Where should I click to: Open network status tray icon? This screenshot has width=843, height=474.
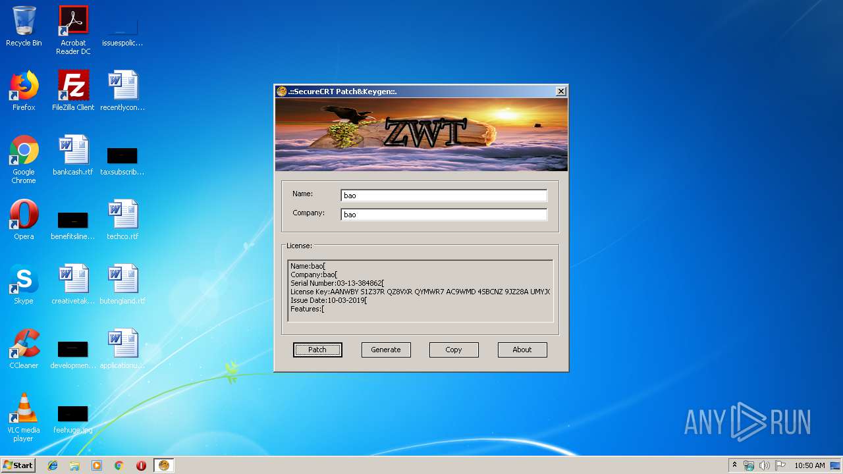coord(749,465)
